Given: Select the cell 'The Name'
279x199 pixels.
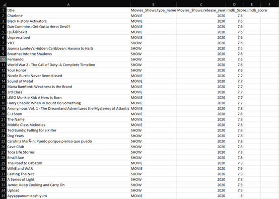Looking at the screenshot, I should 68,119.
